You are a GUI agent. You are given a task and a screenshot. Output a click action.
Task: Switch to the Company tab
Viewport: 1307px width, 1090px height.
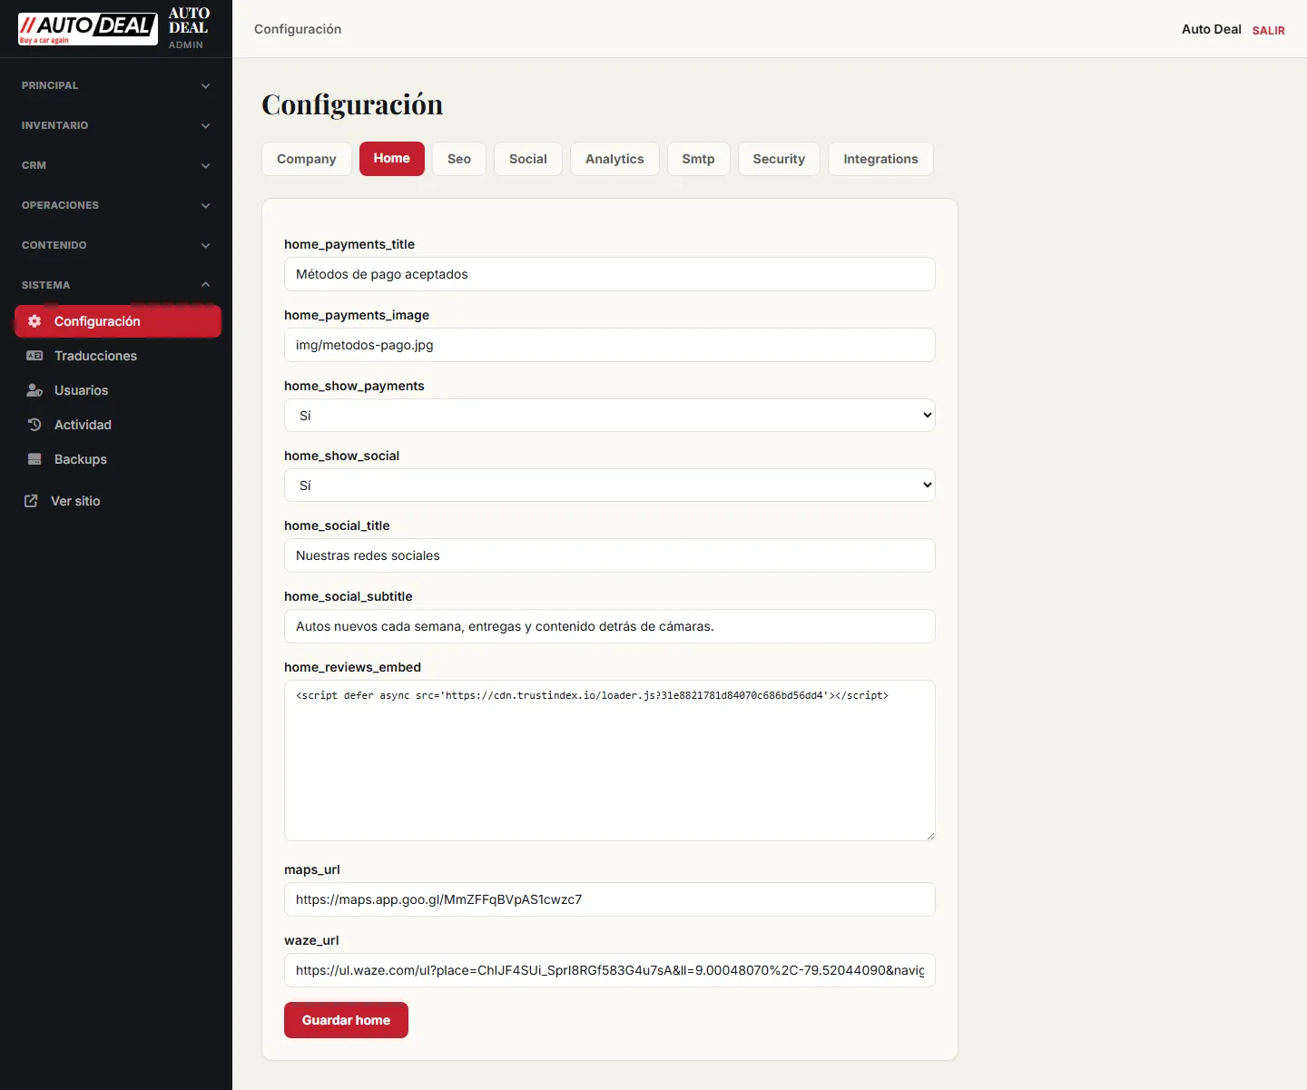coord(307,159)
